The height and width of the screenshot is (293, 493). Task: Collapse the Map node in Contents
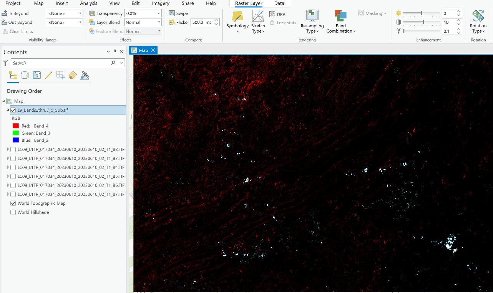pos(4,101)
